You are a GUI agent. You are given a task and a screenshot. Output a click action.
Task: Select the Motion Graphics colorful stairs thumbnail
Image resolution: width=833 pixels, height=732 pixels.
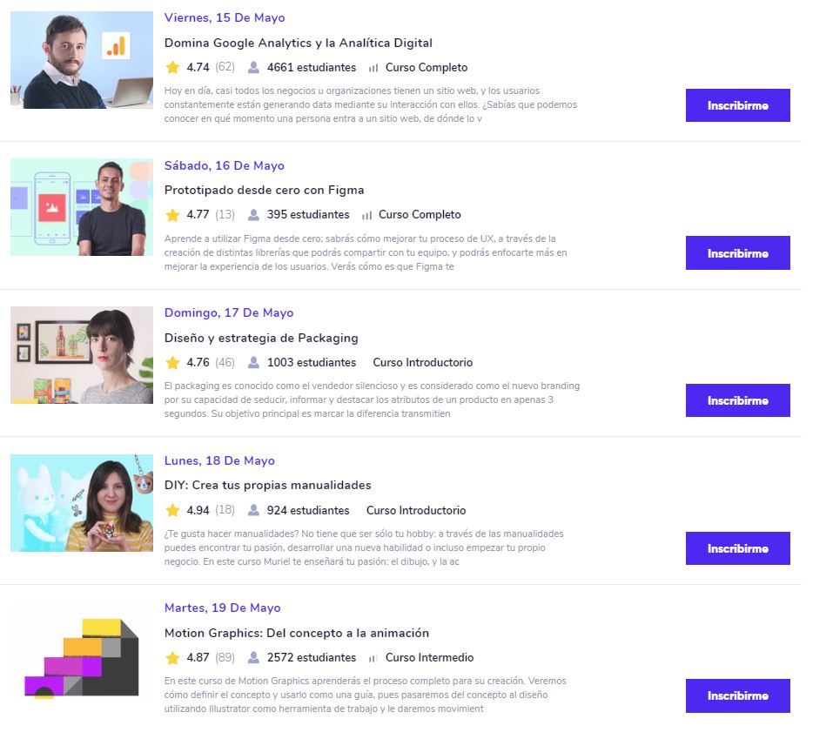(82, 658)
